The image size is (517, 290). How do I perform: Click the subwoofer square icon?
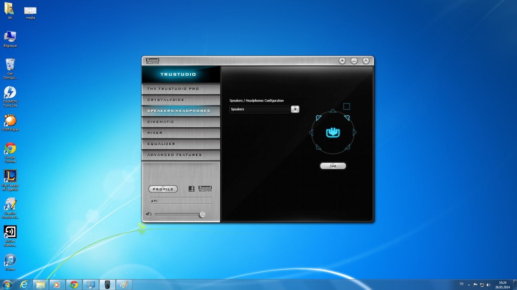pyautogui.click(x=346, y=106)
